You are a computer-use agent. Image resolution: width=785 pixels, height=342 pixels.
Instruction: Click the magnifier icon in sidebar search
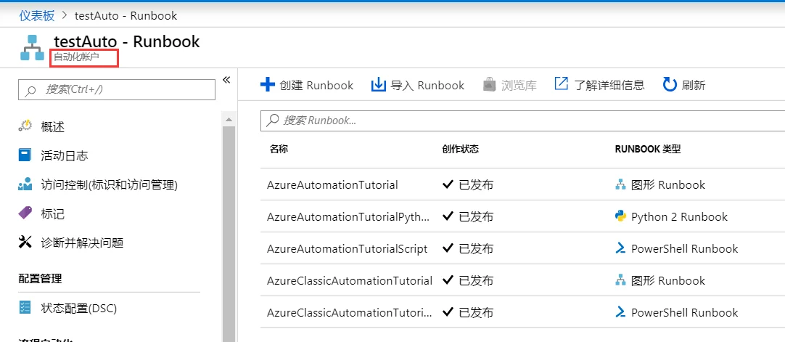point(31,90)
